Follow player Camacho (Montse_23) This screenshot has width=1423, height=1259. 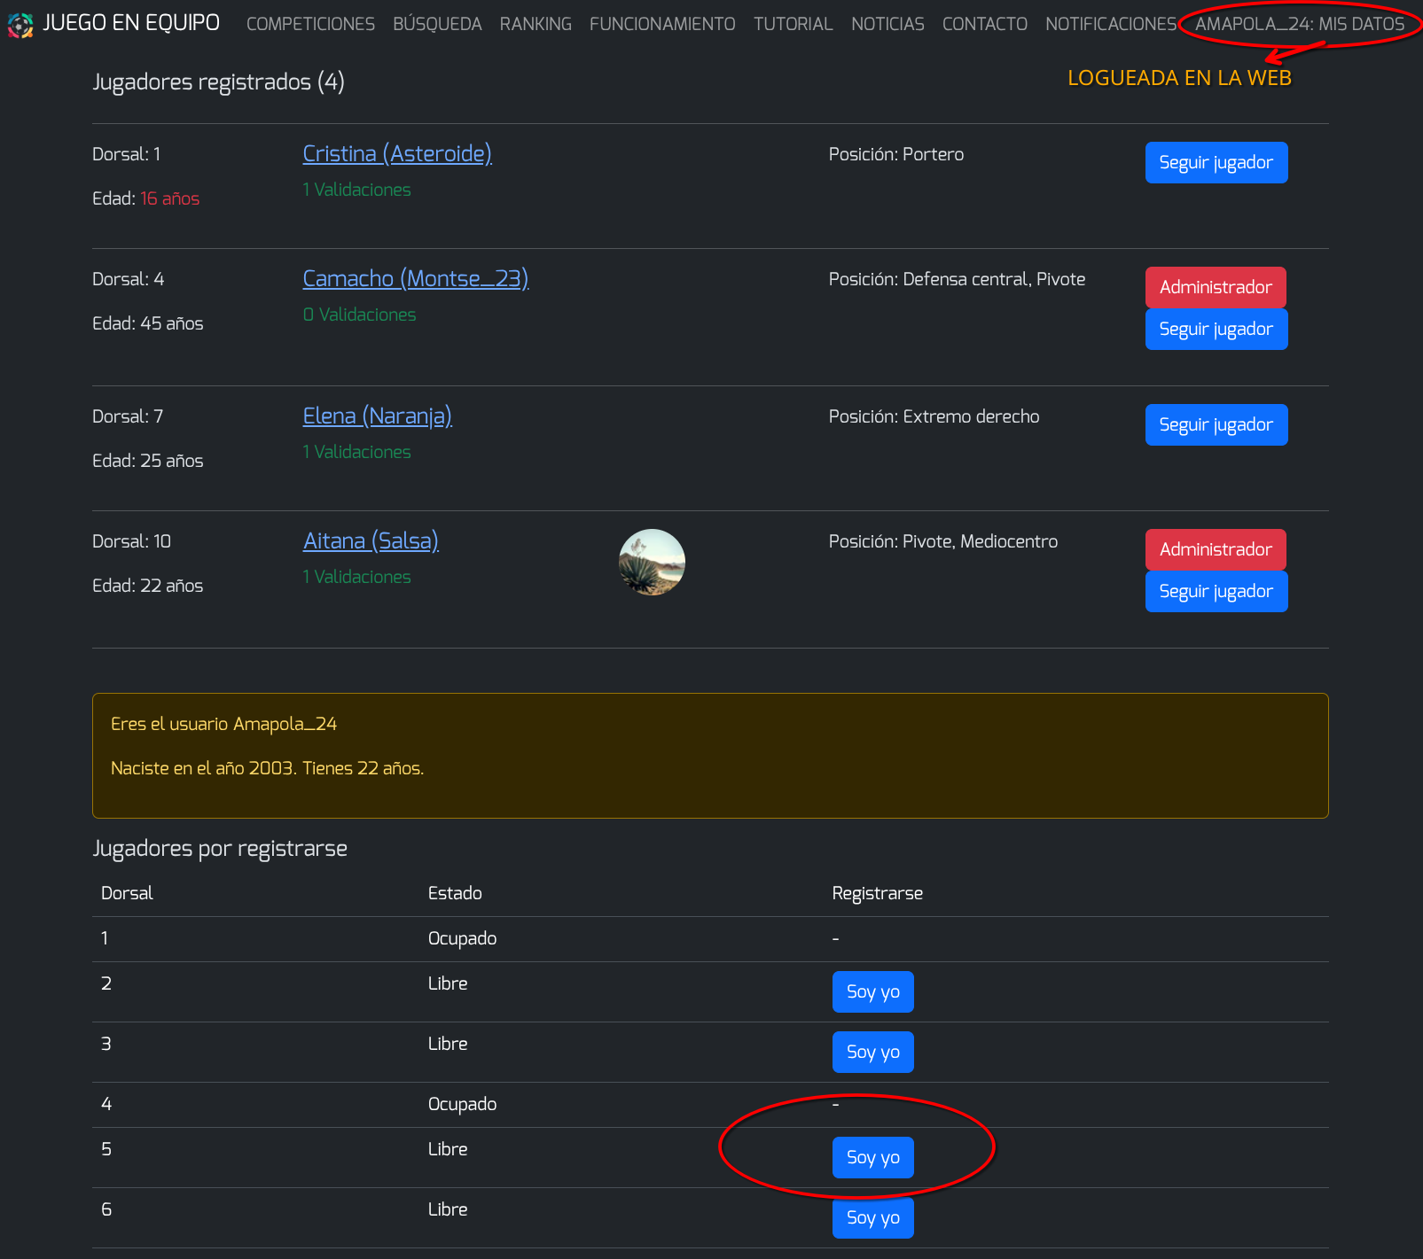(x=1216, y=330)
